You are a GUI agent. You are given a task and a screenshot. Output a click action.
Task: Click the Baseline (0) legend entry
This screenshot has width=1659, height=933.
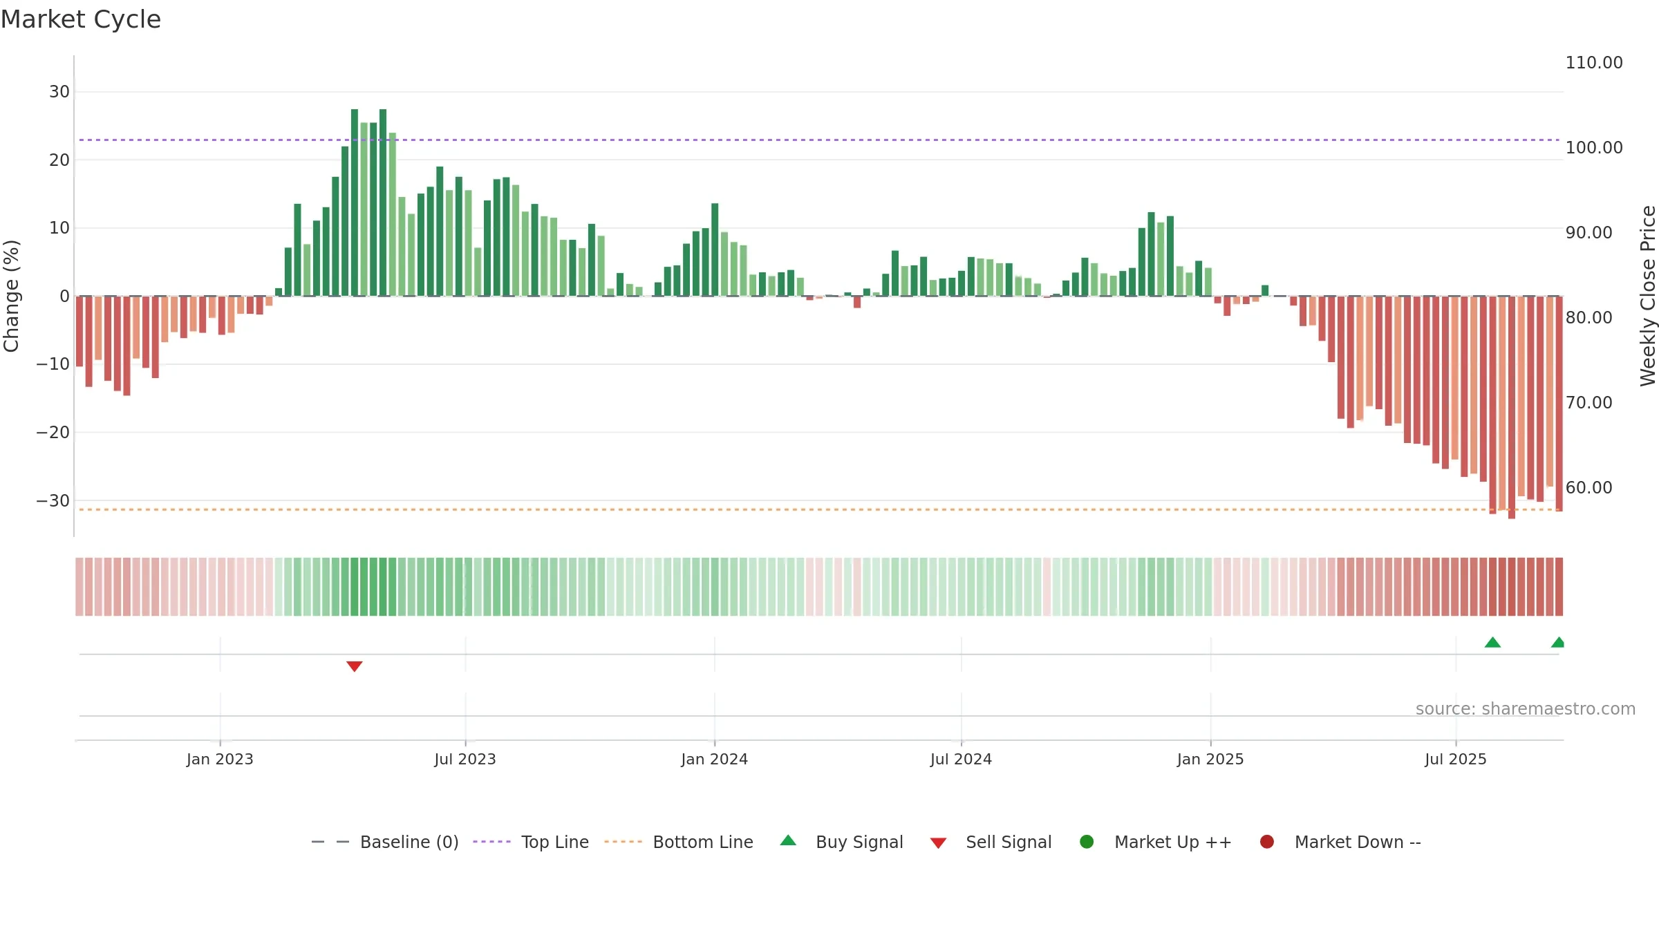click(x=385, y=842)
